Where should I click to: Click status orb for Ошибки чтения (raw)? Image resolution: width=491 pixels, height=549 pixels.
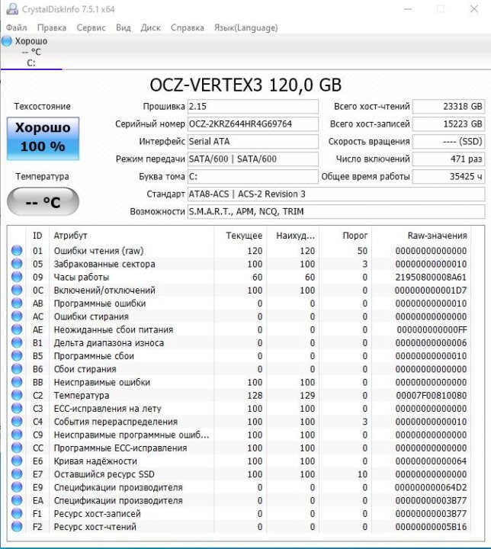pos(17,251)
